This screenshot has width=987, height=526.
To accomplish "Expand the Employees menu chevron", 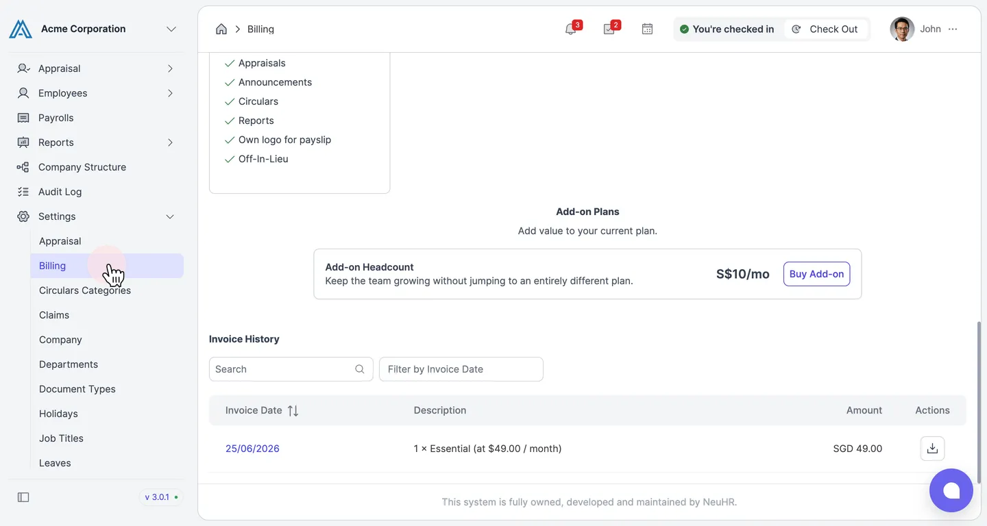I will tap(170, 93).
